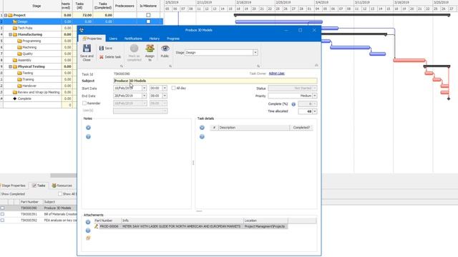Click the orange icon below the Attachments minus
Image resolution: width=458 pixels, height=257 pixels.
pyautogui.click(x=88, y=238)
